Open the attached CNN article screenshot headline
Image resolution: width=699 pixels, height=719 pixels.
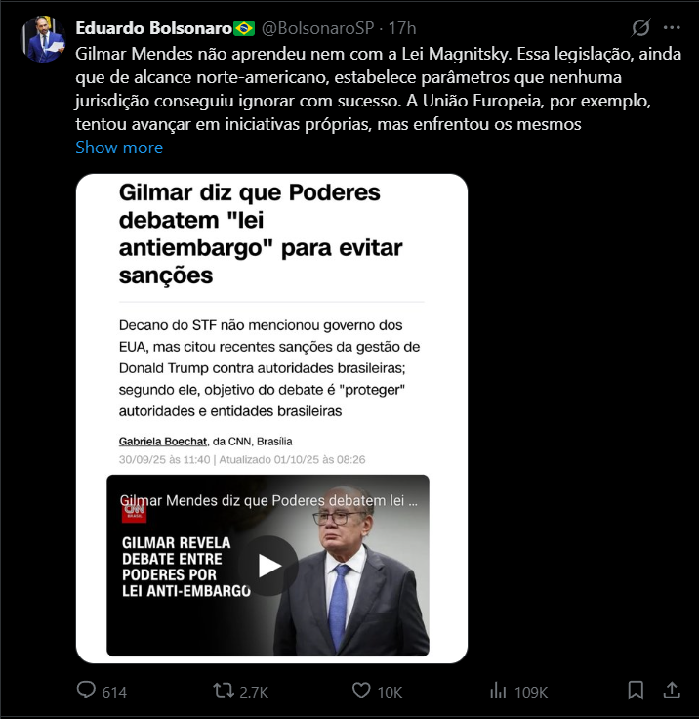tap(261, 233)
